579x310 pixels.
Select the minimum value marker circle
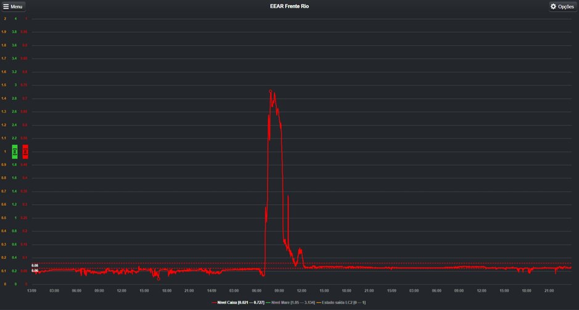(159, 279)
